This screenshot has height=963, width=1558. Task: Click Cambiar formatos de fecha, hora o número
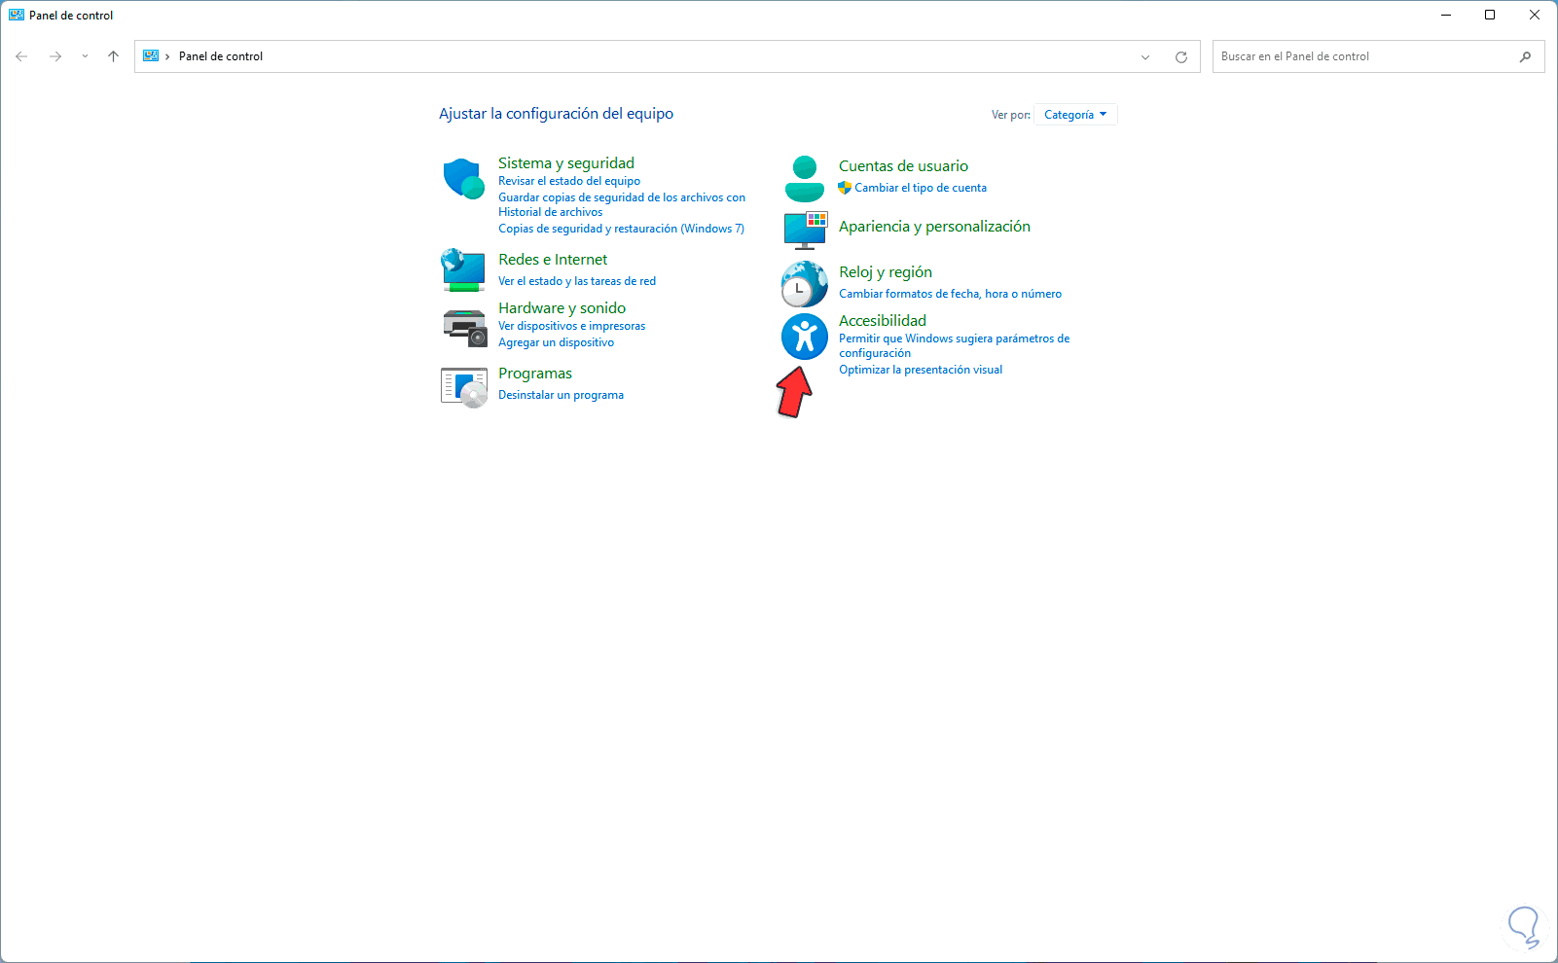click(x=951, y=294)
